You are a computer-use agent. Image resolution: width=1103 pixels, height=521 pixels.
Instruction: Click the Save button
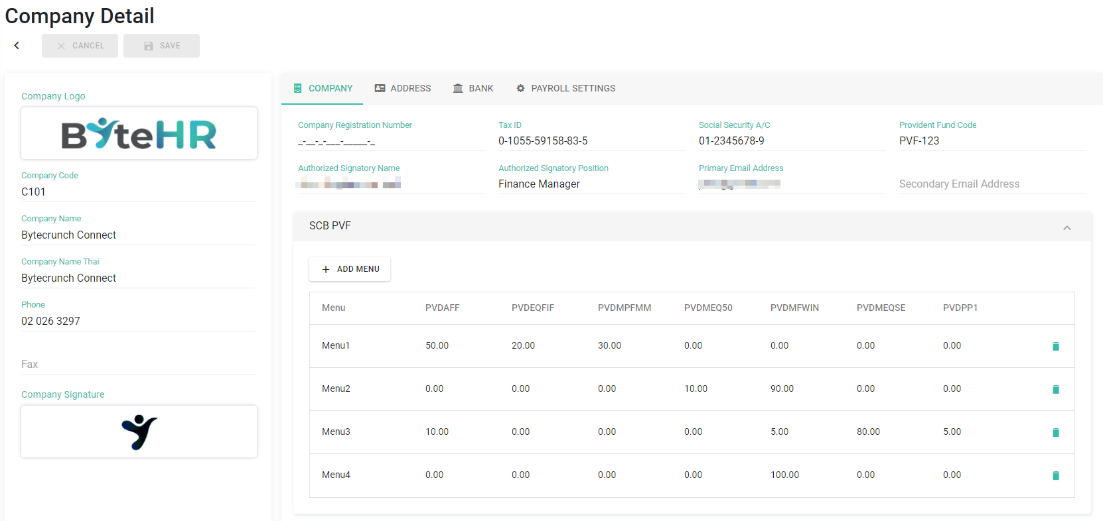161,46
